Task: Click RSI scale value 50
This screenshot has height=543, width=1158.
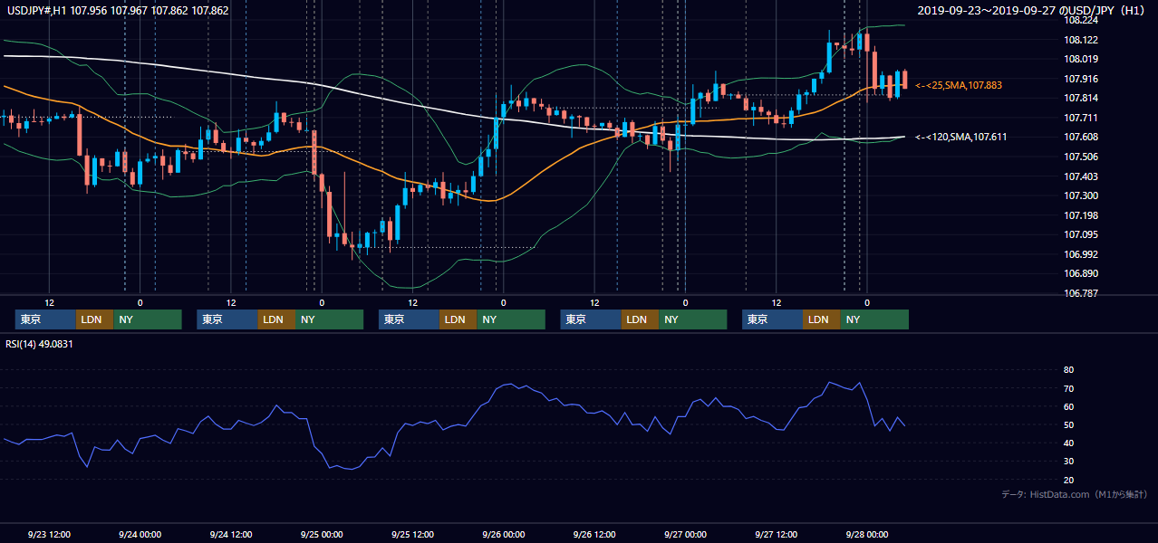Action: tap(1068, 424)
